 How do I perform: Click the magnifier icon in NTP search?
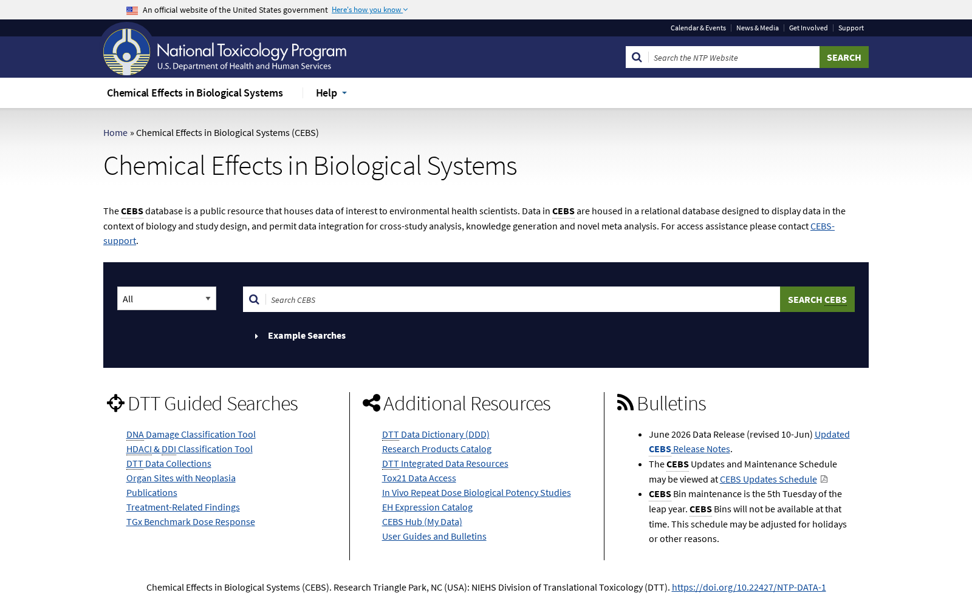click(637, 57)
